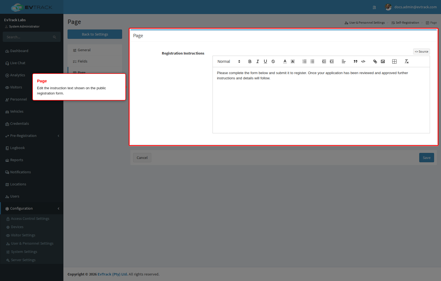Follow the User & Personnel Settings breadcrumb
The image size is (441, 281).
(365, 23)
